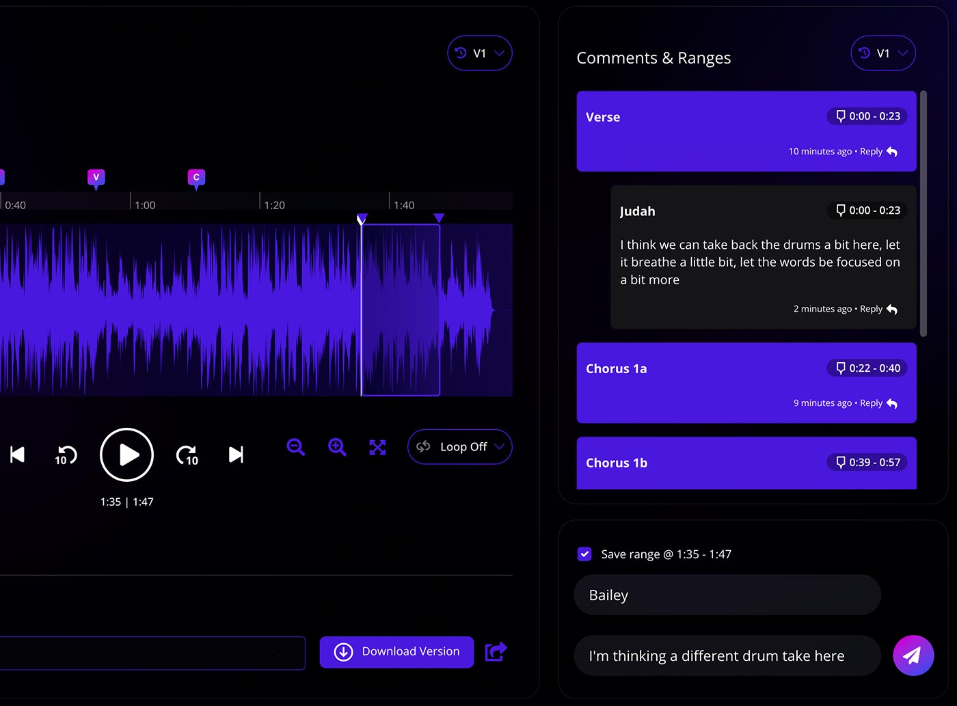
Task: Skip to next track button
Action: [236, 454]
